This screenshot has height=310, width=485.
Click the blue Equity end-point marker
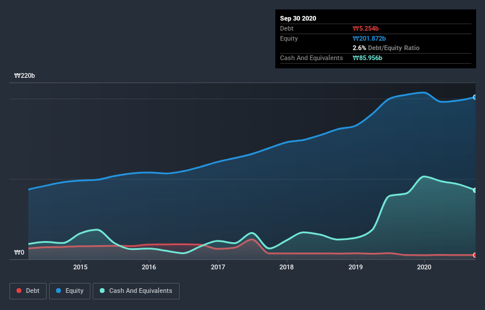click(475, 97)
